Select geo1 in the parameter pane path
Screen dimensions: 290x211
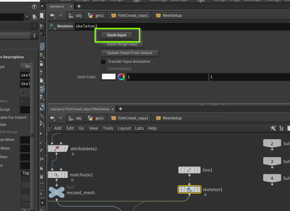[96, 15]
